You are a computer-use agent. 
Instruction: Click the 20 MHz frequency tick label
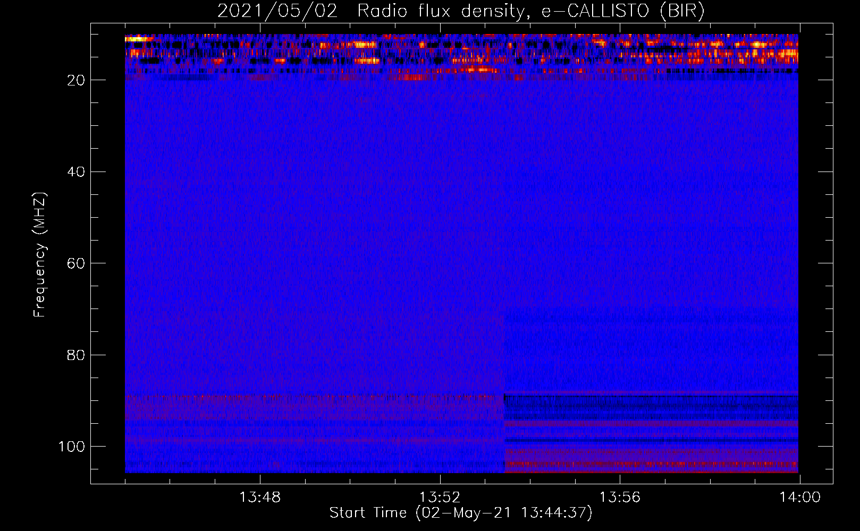tap(76, 80)
